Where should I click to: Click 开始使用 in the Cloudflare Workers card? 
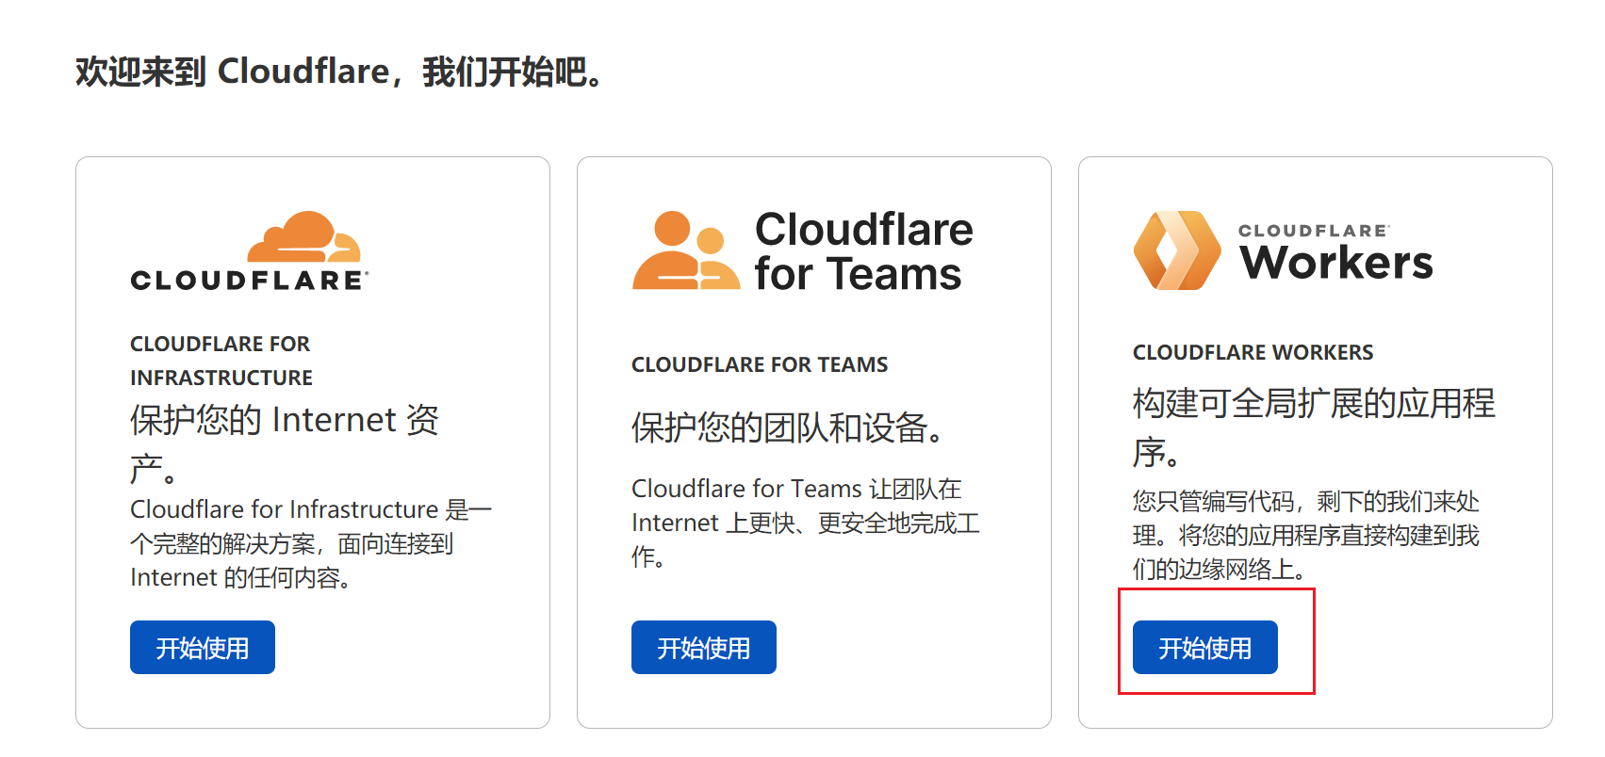pyautogui.click(x=1205, y=648)
